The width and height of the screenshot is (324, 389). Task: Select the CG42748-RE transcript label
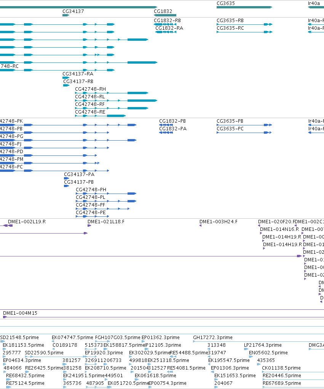(90, 112)
